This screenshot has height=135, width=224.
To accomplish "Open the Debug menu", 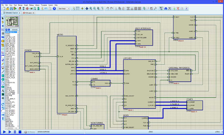I will (x=31, y=5).
